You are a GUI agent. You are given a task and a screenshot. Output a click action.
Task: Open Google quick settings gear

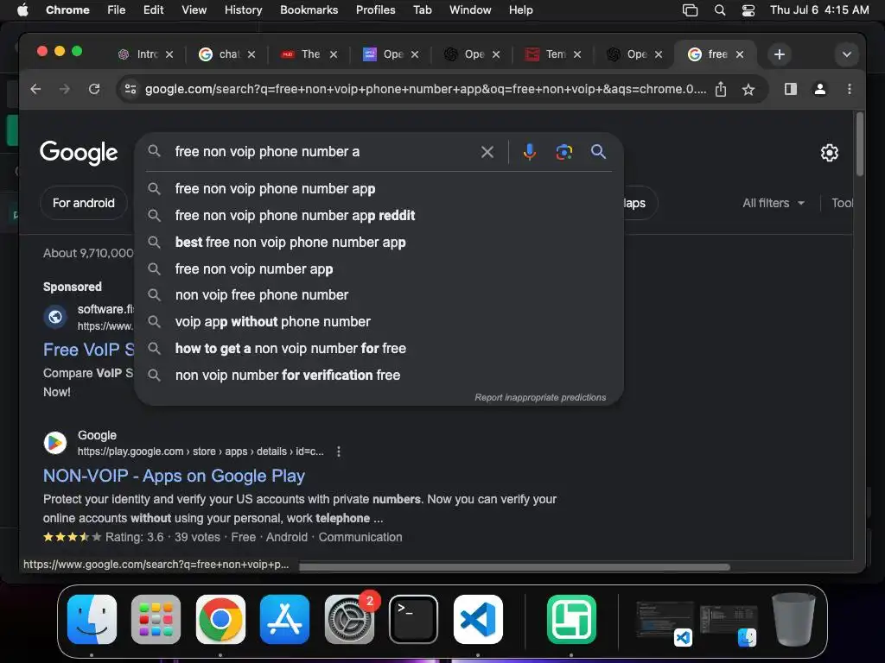(829, 153)
